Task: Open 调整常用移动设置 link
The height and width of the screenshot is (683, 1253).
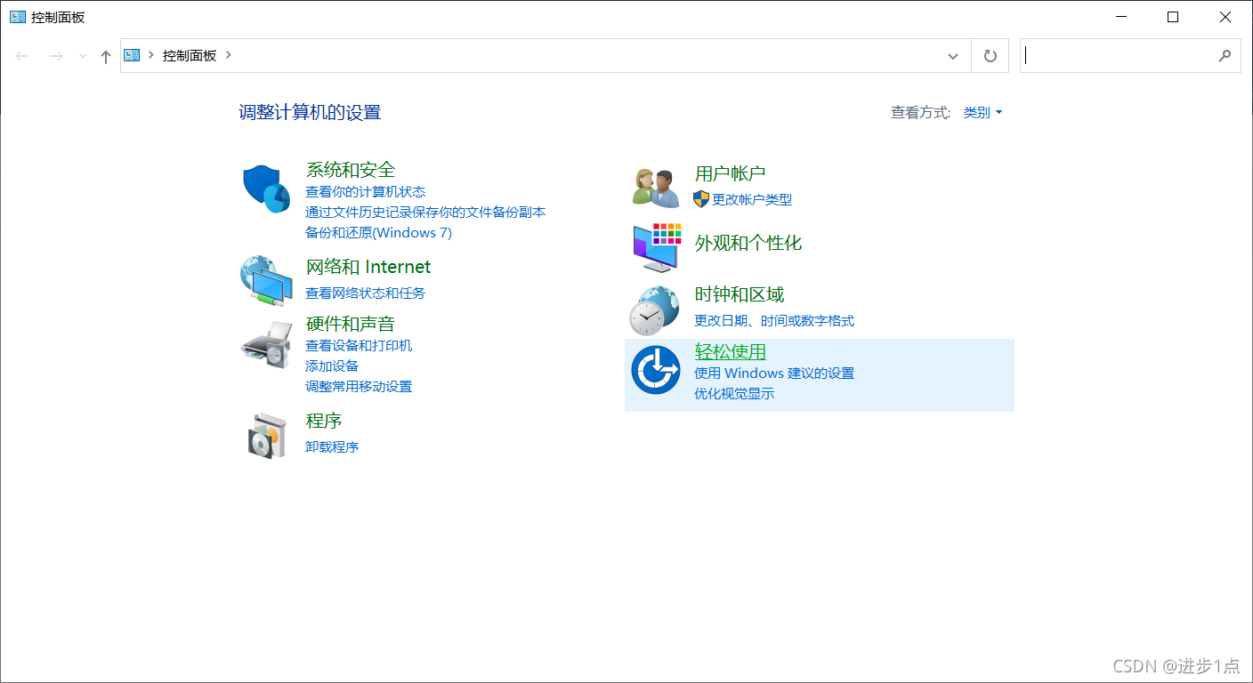Action: 359,387
